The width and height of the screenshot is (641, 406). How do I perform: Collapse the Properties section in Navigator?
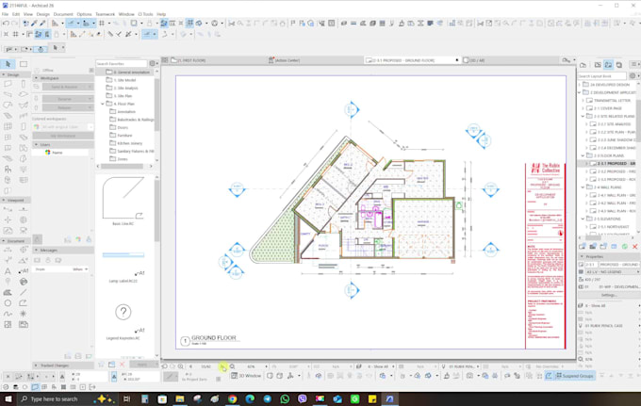[x=582, y=256]
